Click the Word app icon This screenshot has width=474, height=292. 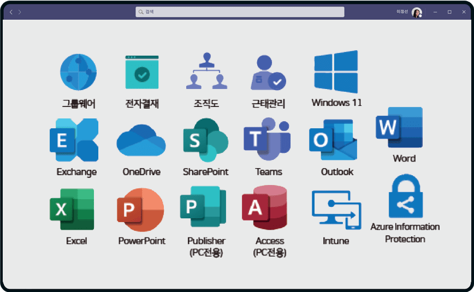coord(399,128)
